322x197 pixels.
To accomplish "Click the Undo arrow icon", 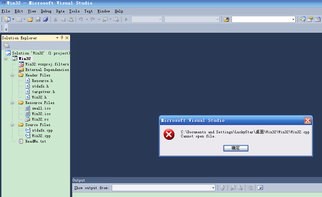I will coord(81,20).
